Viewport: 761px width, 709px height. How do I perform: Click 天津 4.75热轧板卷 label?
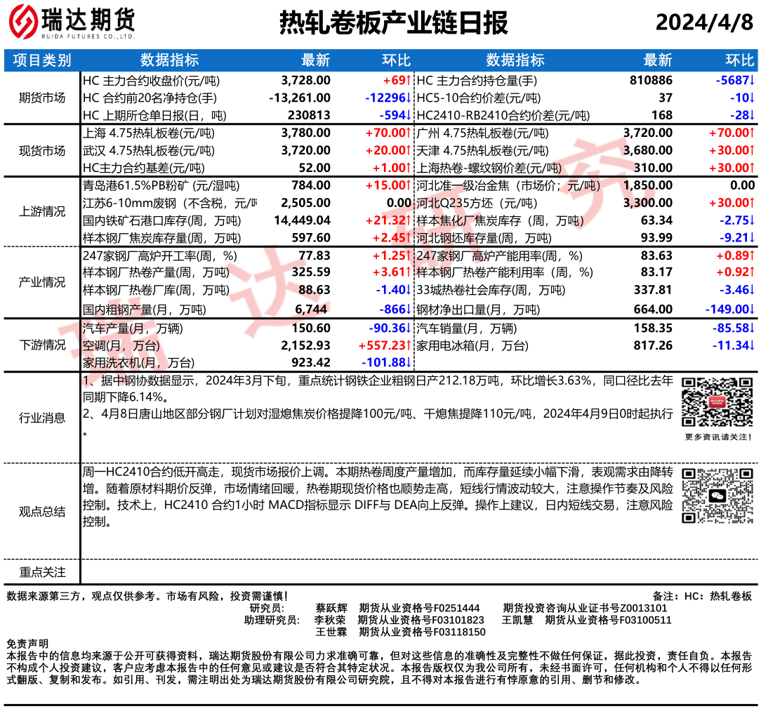482,150
